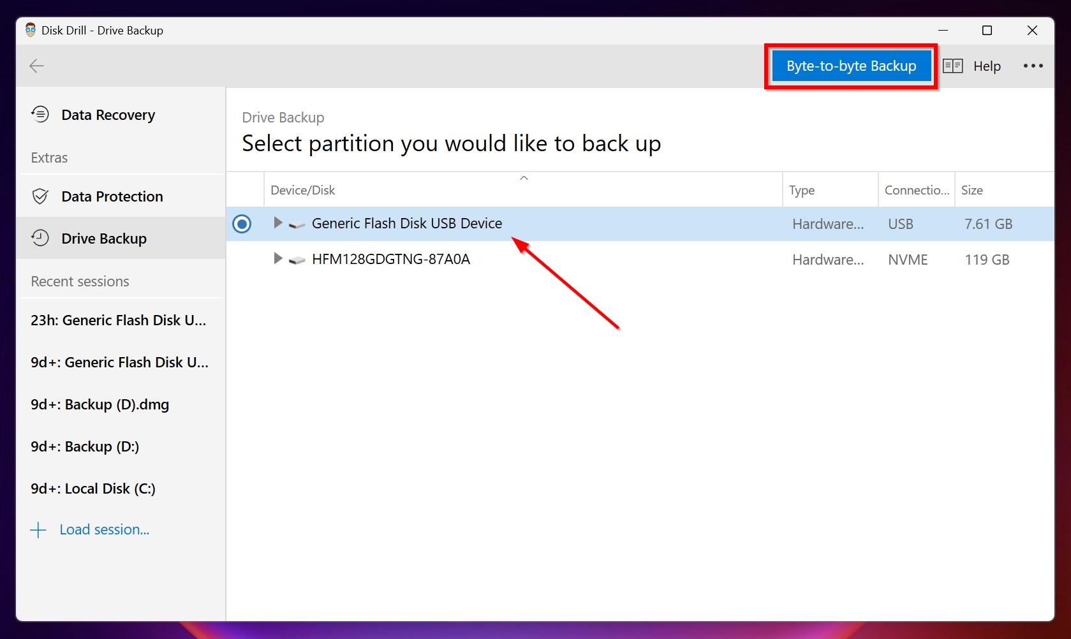Open the 9d+: Backup (D).dmg session
Image resolution: width=1071 pixels, height=639 pixels.
pyautogui.click(x=100, y=404)
